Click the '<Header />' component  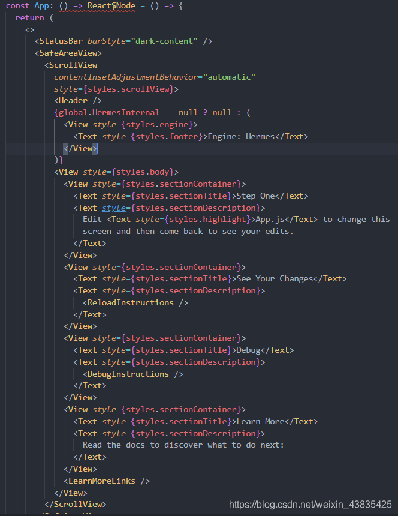pyautogui.click(x=78, y=101)
